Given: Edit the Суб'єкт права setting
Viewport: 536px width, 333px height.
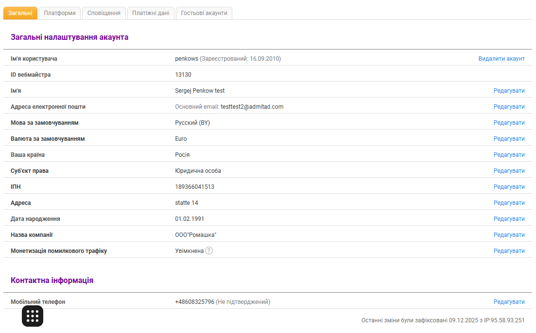Looking at the screenshot, I should pos(509,171).
